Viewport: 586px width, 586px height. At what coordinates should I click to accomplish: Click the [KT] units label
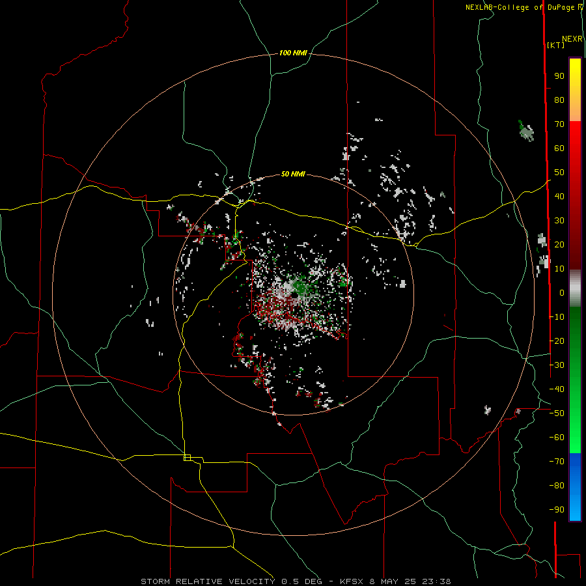point(555,45)
